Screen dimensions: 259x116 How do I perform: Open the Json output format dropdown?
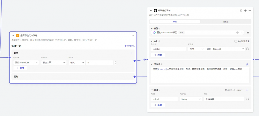[240, 90]
